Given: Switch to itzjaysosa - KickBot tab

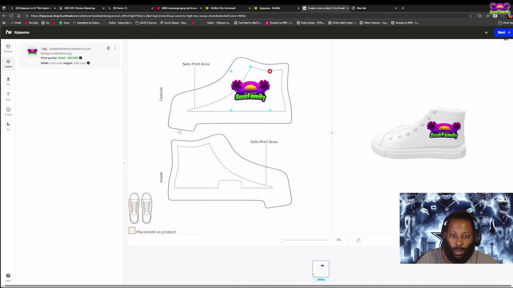Looking at the screenshot, I should coord(277,8).
